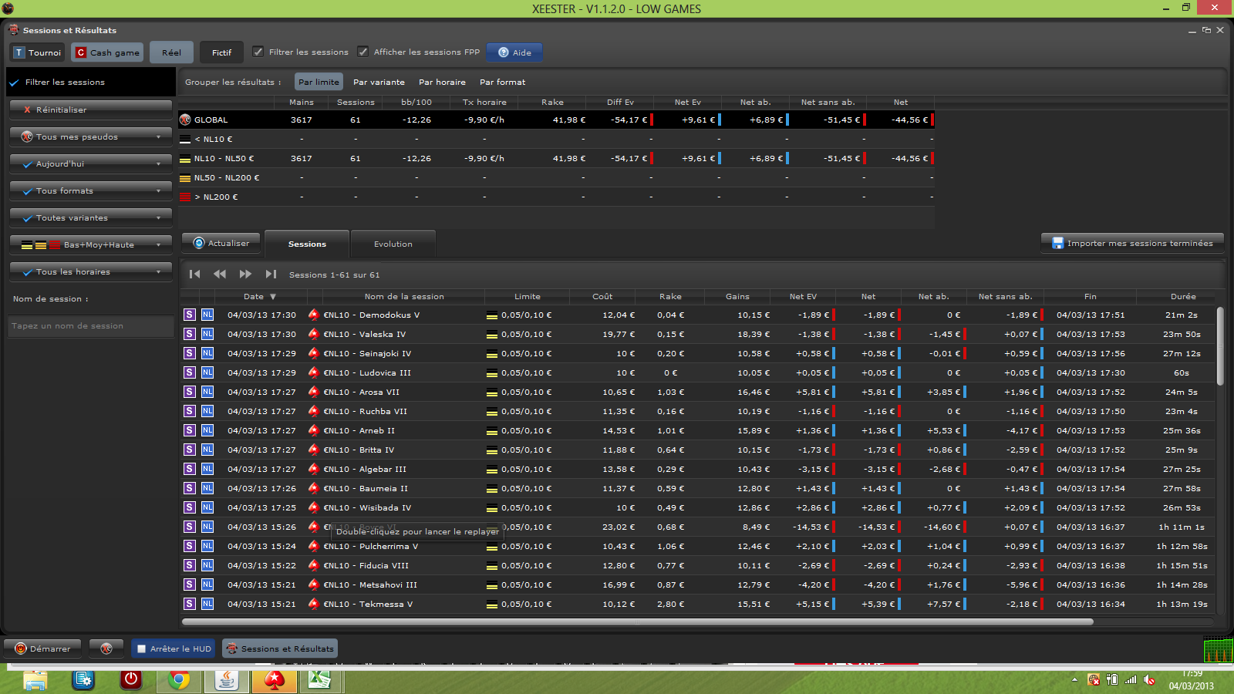Screen dimensions: 1234x694
Task: Click the Réinitialiser button
Action: pyautogui.click(x=91, y=109)
